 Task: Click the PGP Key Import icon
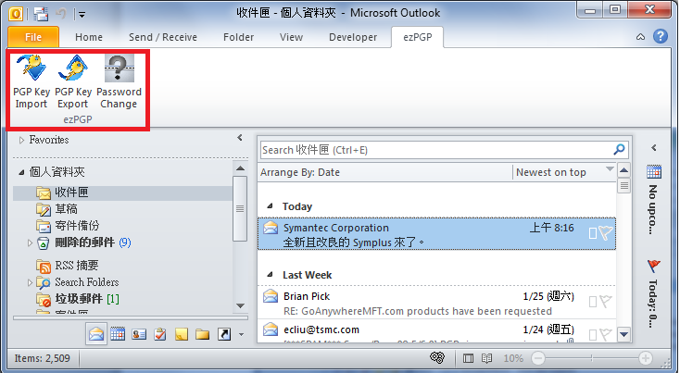[x=31, y=70]
